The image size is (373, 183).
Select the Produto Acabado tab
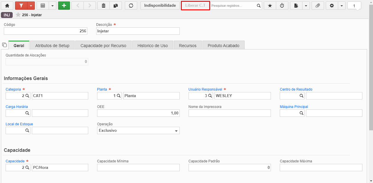click(x=223, y=46)
